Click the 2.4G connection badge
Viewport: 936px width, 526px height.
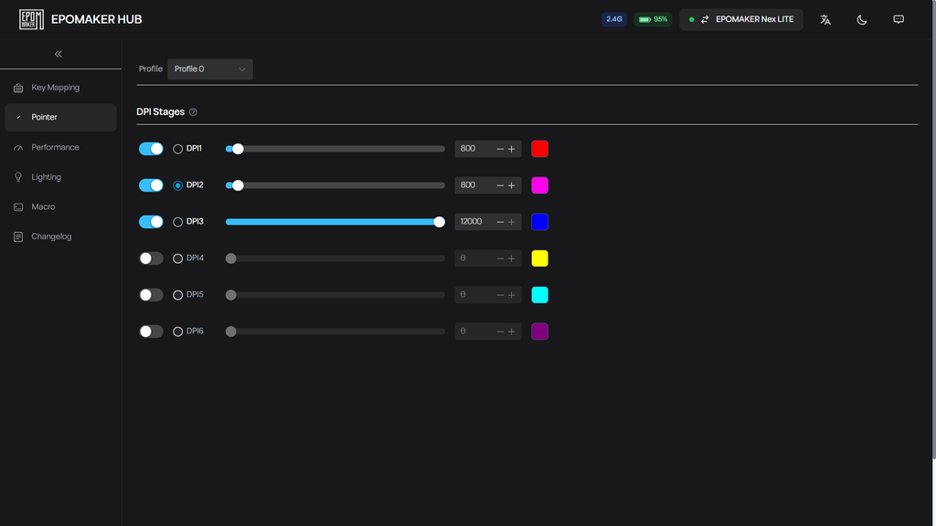tap(613, 20)
